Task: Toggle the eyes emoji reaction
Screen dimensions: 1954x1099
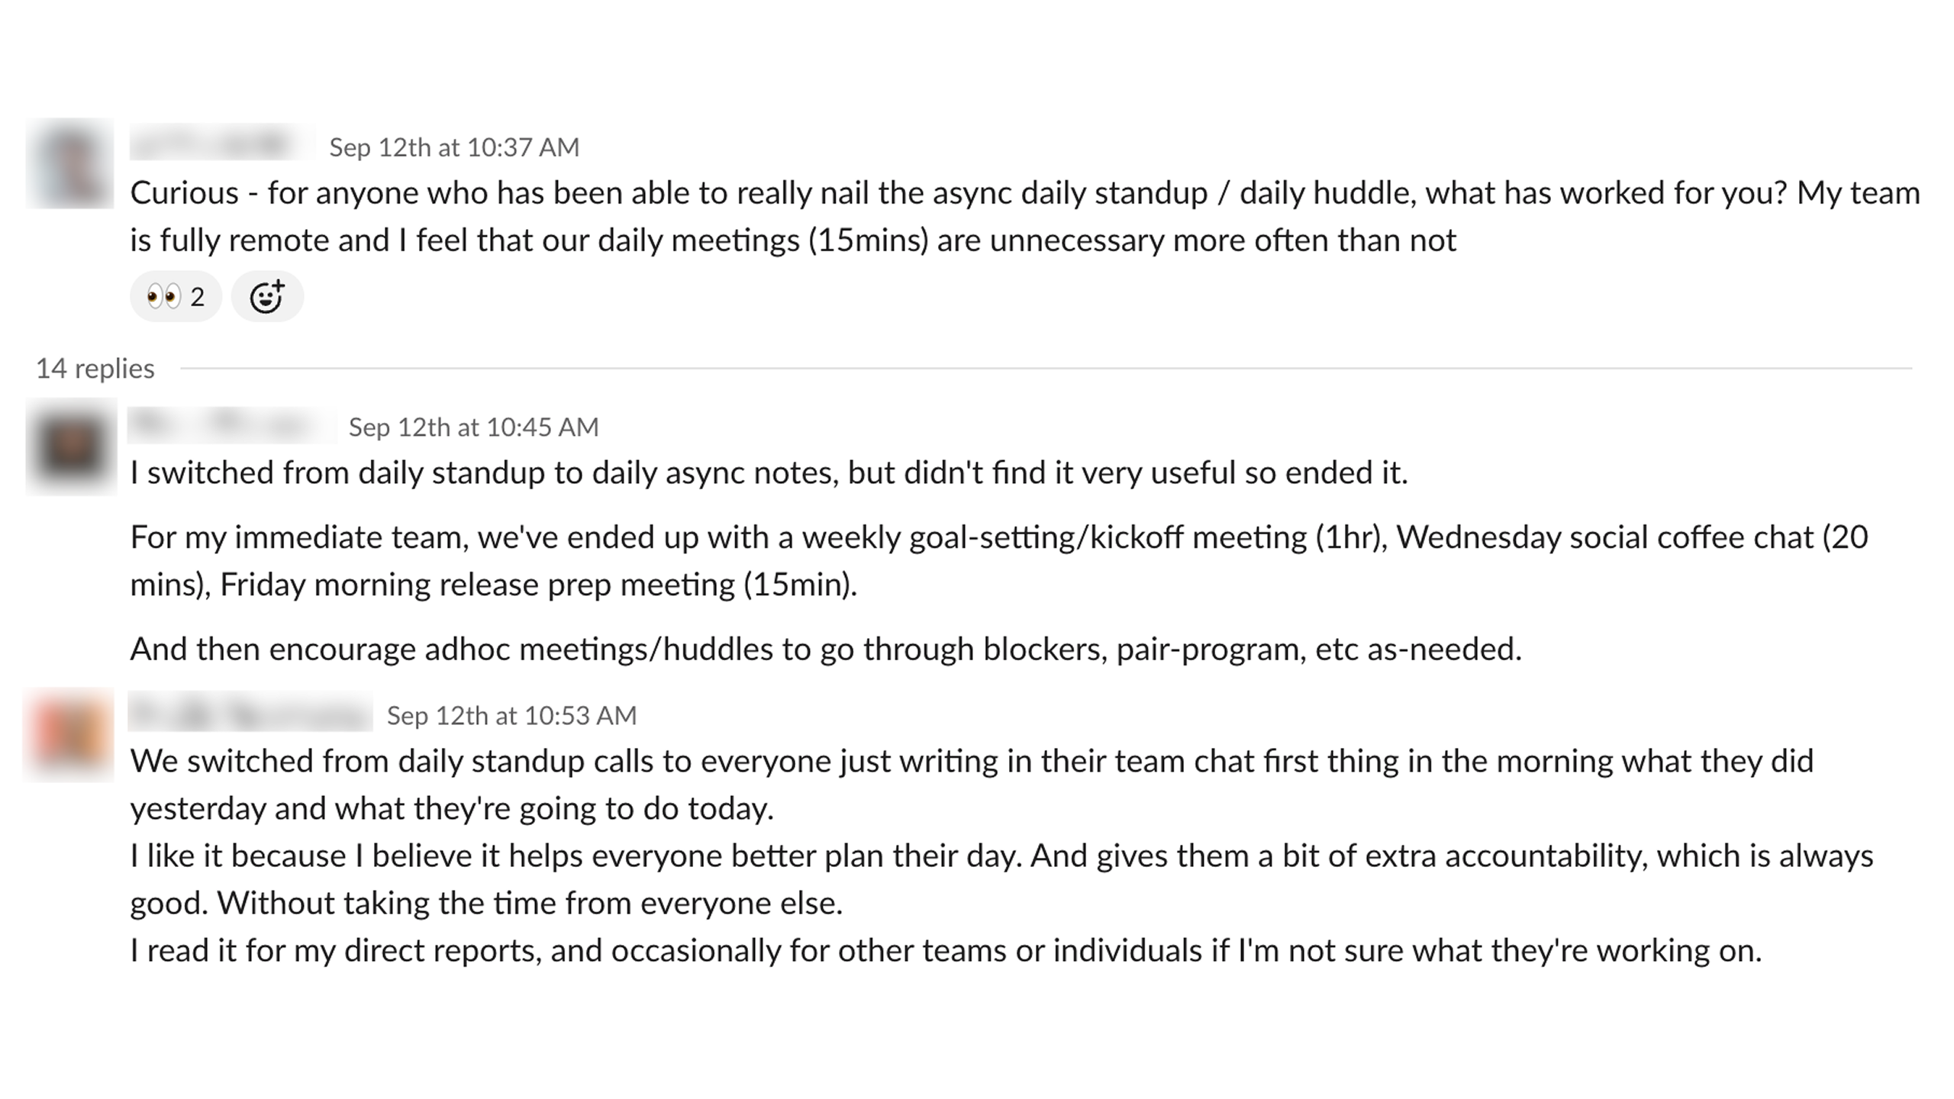Action: [176, 296]
